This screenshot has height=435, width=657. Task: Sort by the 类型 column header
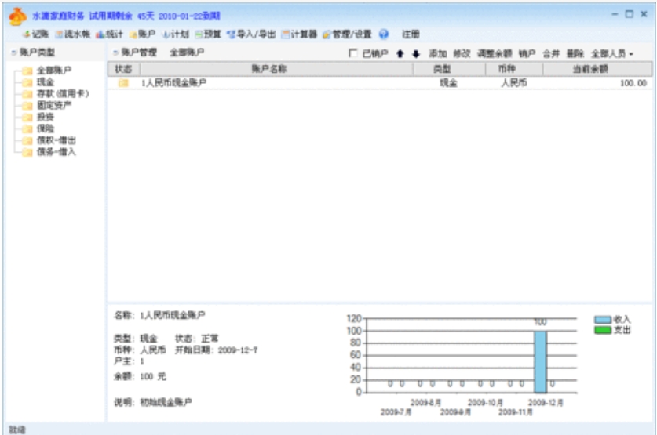click(449, 69)
